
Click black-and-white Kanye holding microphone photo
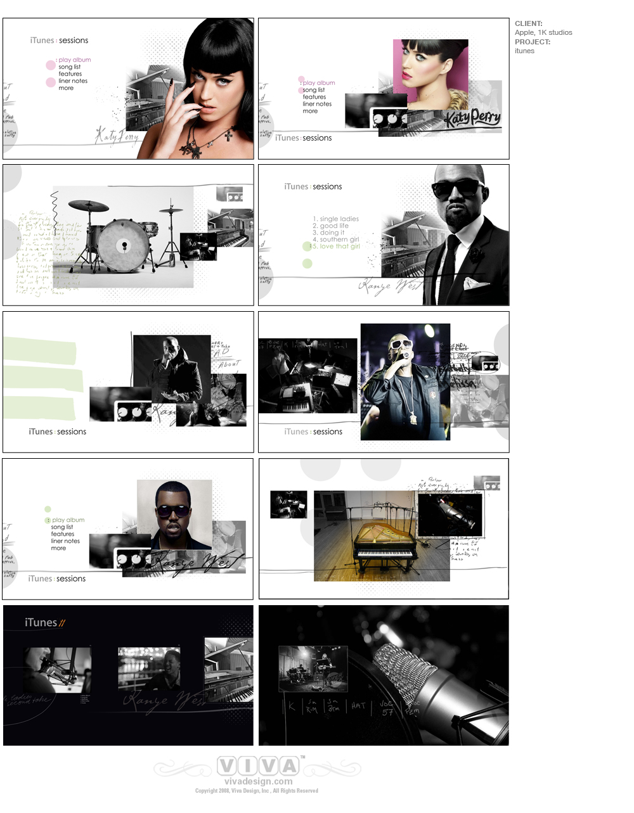pyautogui.click(x=172, y=369)
